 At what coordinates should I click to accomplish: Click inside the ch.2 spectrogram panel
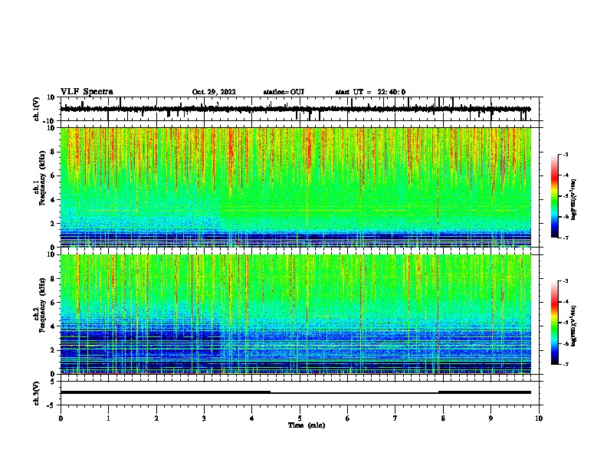(296, 314)
